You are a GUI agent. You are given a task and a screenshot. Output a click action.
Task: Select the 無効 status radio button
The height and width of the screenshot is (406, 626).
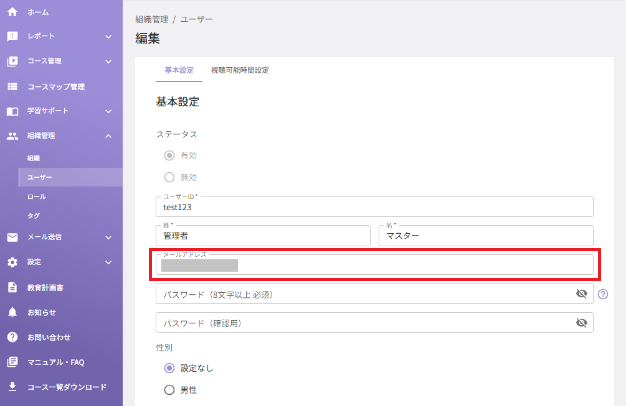[x=169, y=177]
